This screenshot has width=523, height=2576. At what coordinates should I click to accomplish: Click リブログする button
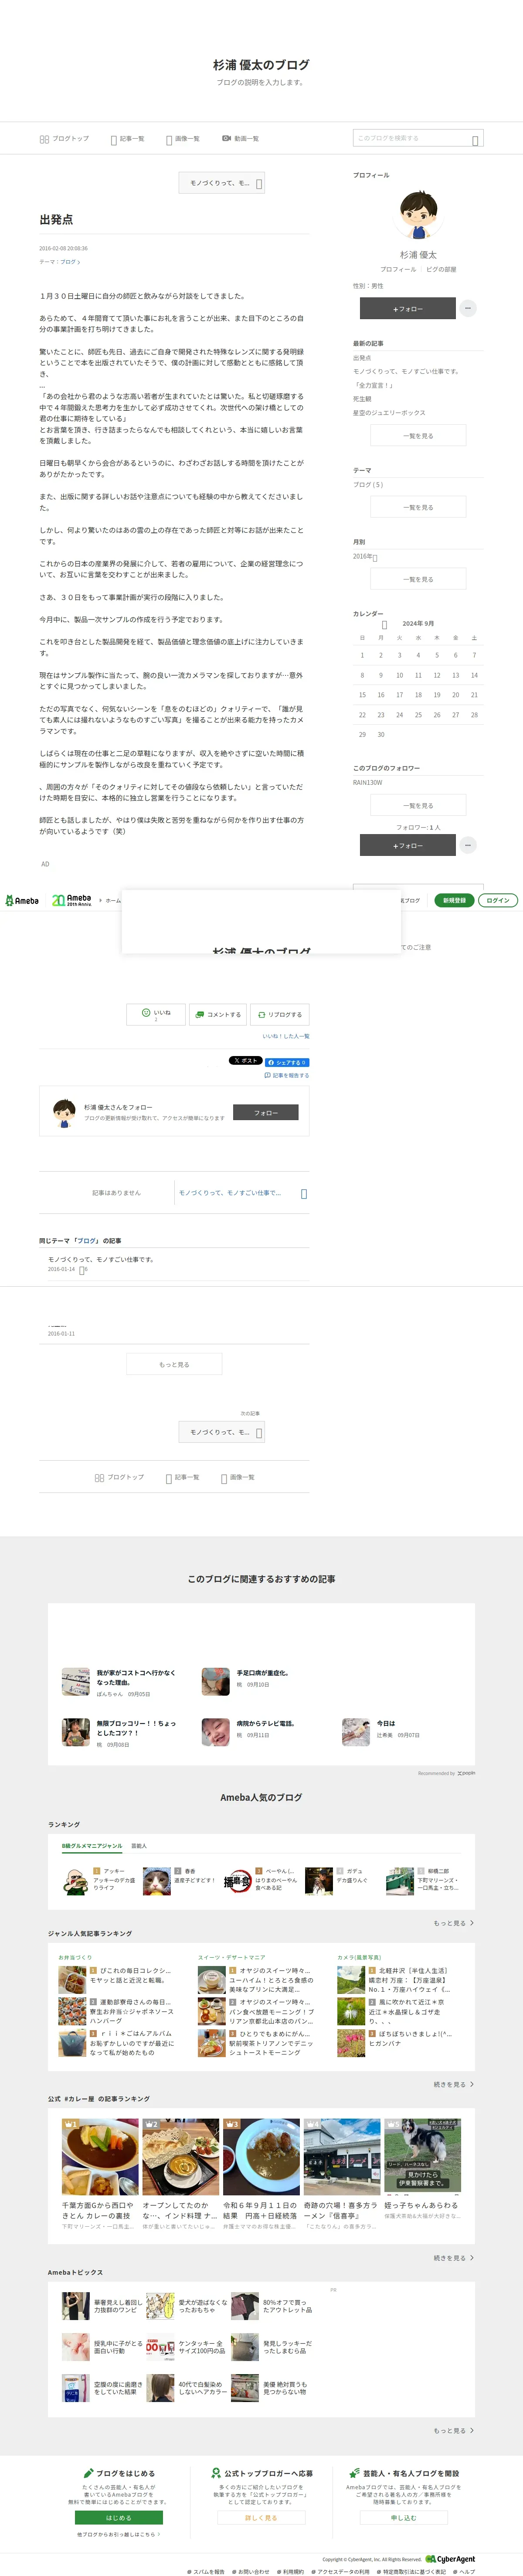coord(280,1014)
